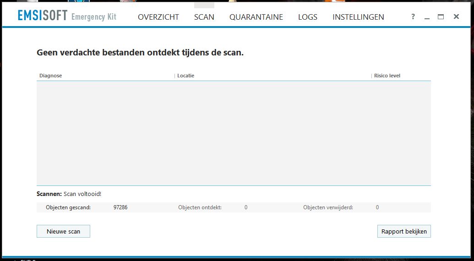Maximize the Emsisoft Emergency Kit window
474x261 pixels.
(x=441, y=17)
